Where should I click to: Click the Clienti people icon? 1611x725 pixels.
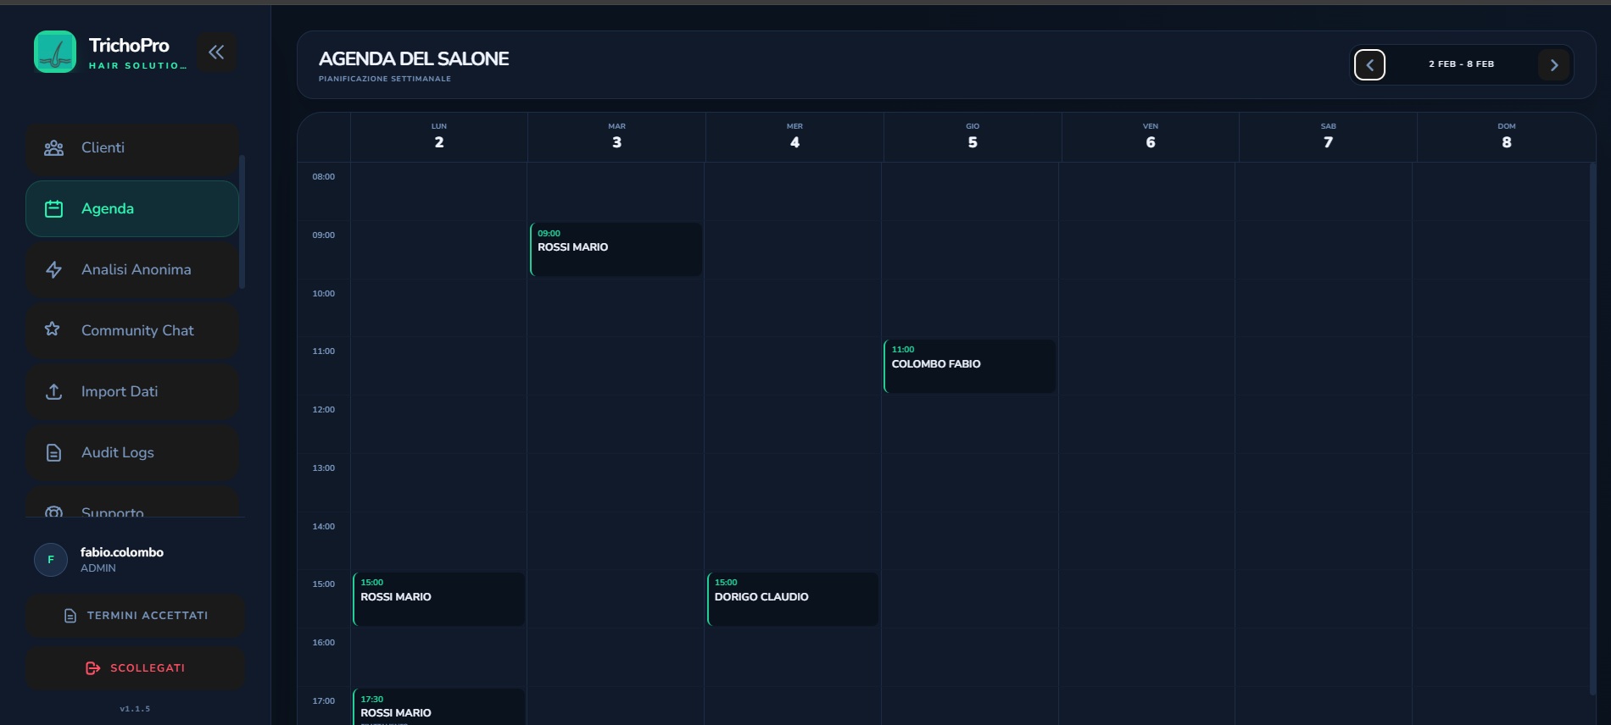(x=53, y=148)
